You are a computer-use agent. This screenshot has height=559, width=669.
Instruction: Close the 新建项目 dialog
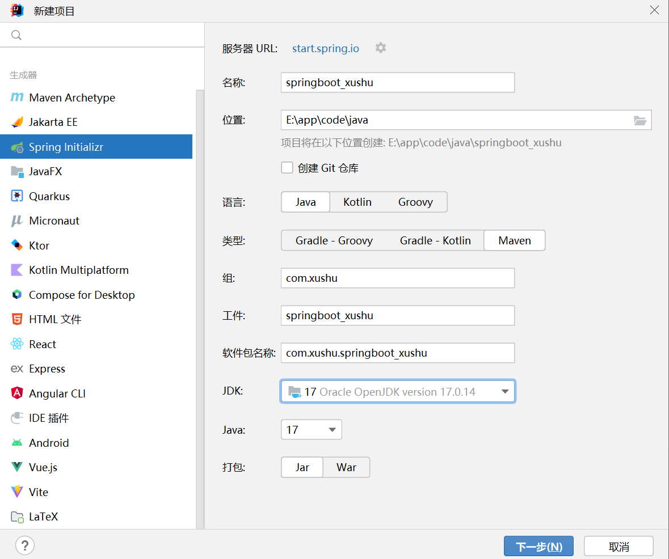654,10
